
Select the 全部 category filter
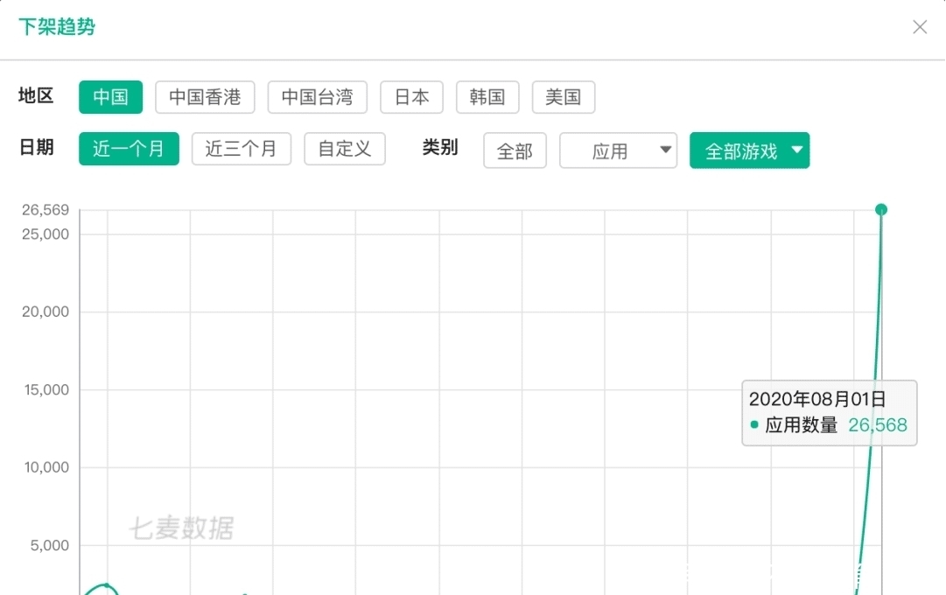click(515, 150)
